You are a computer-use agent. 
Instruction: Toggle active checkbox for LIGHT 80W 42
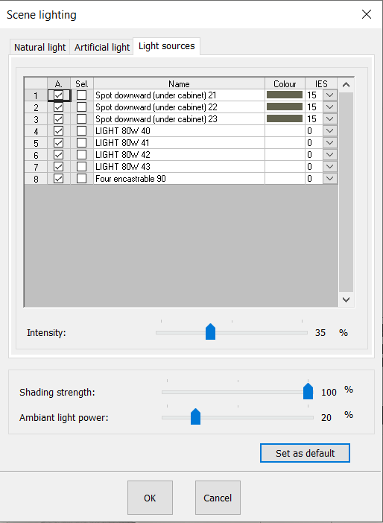(x=58, y=155)
